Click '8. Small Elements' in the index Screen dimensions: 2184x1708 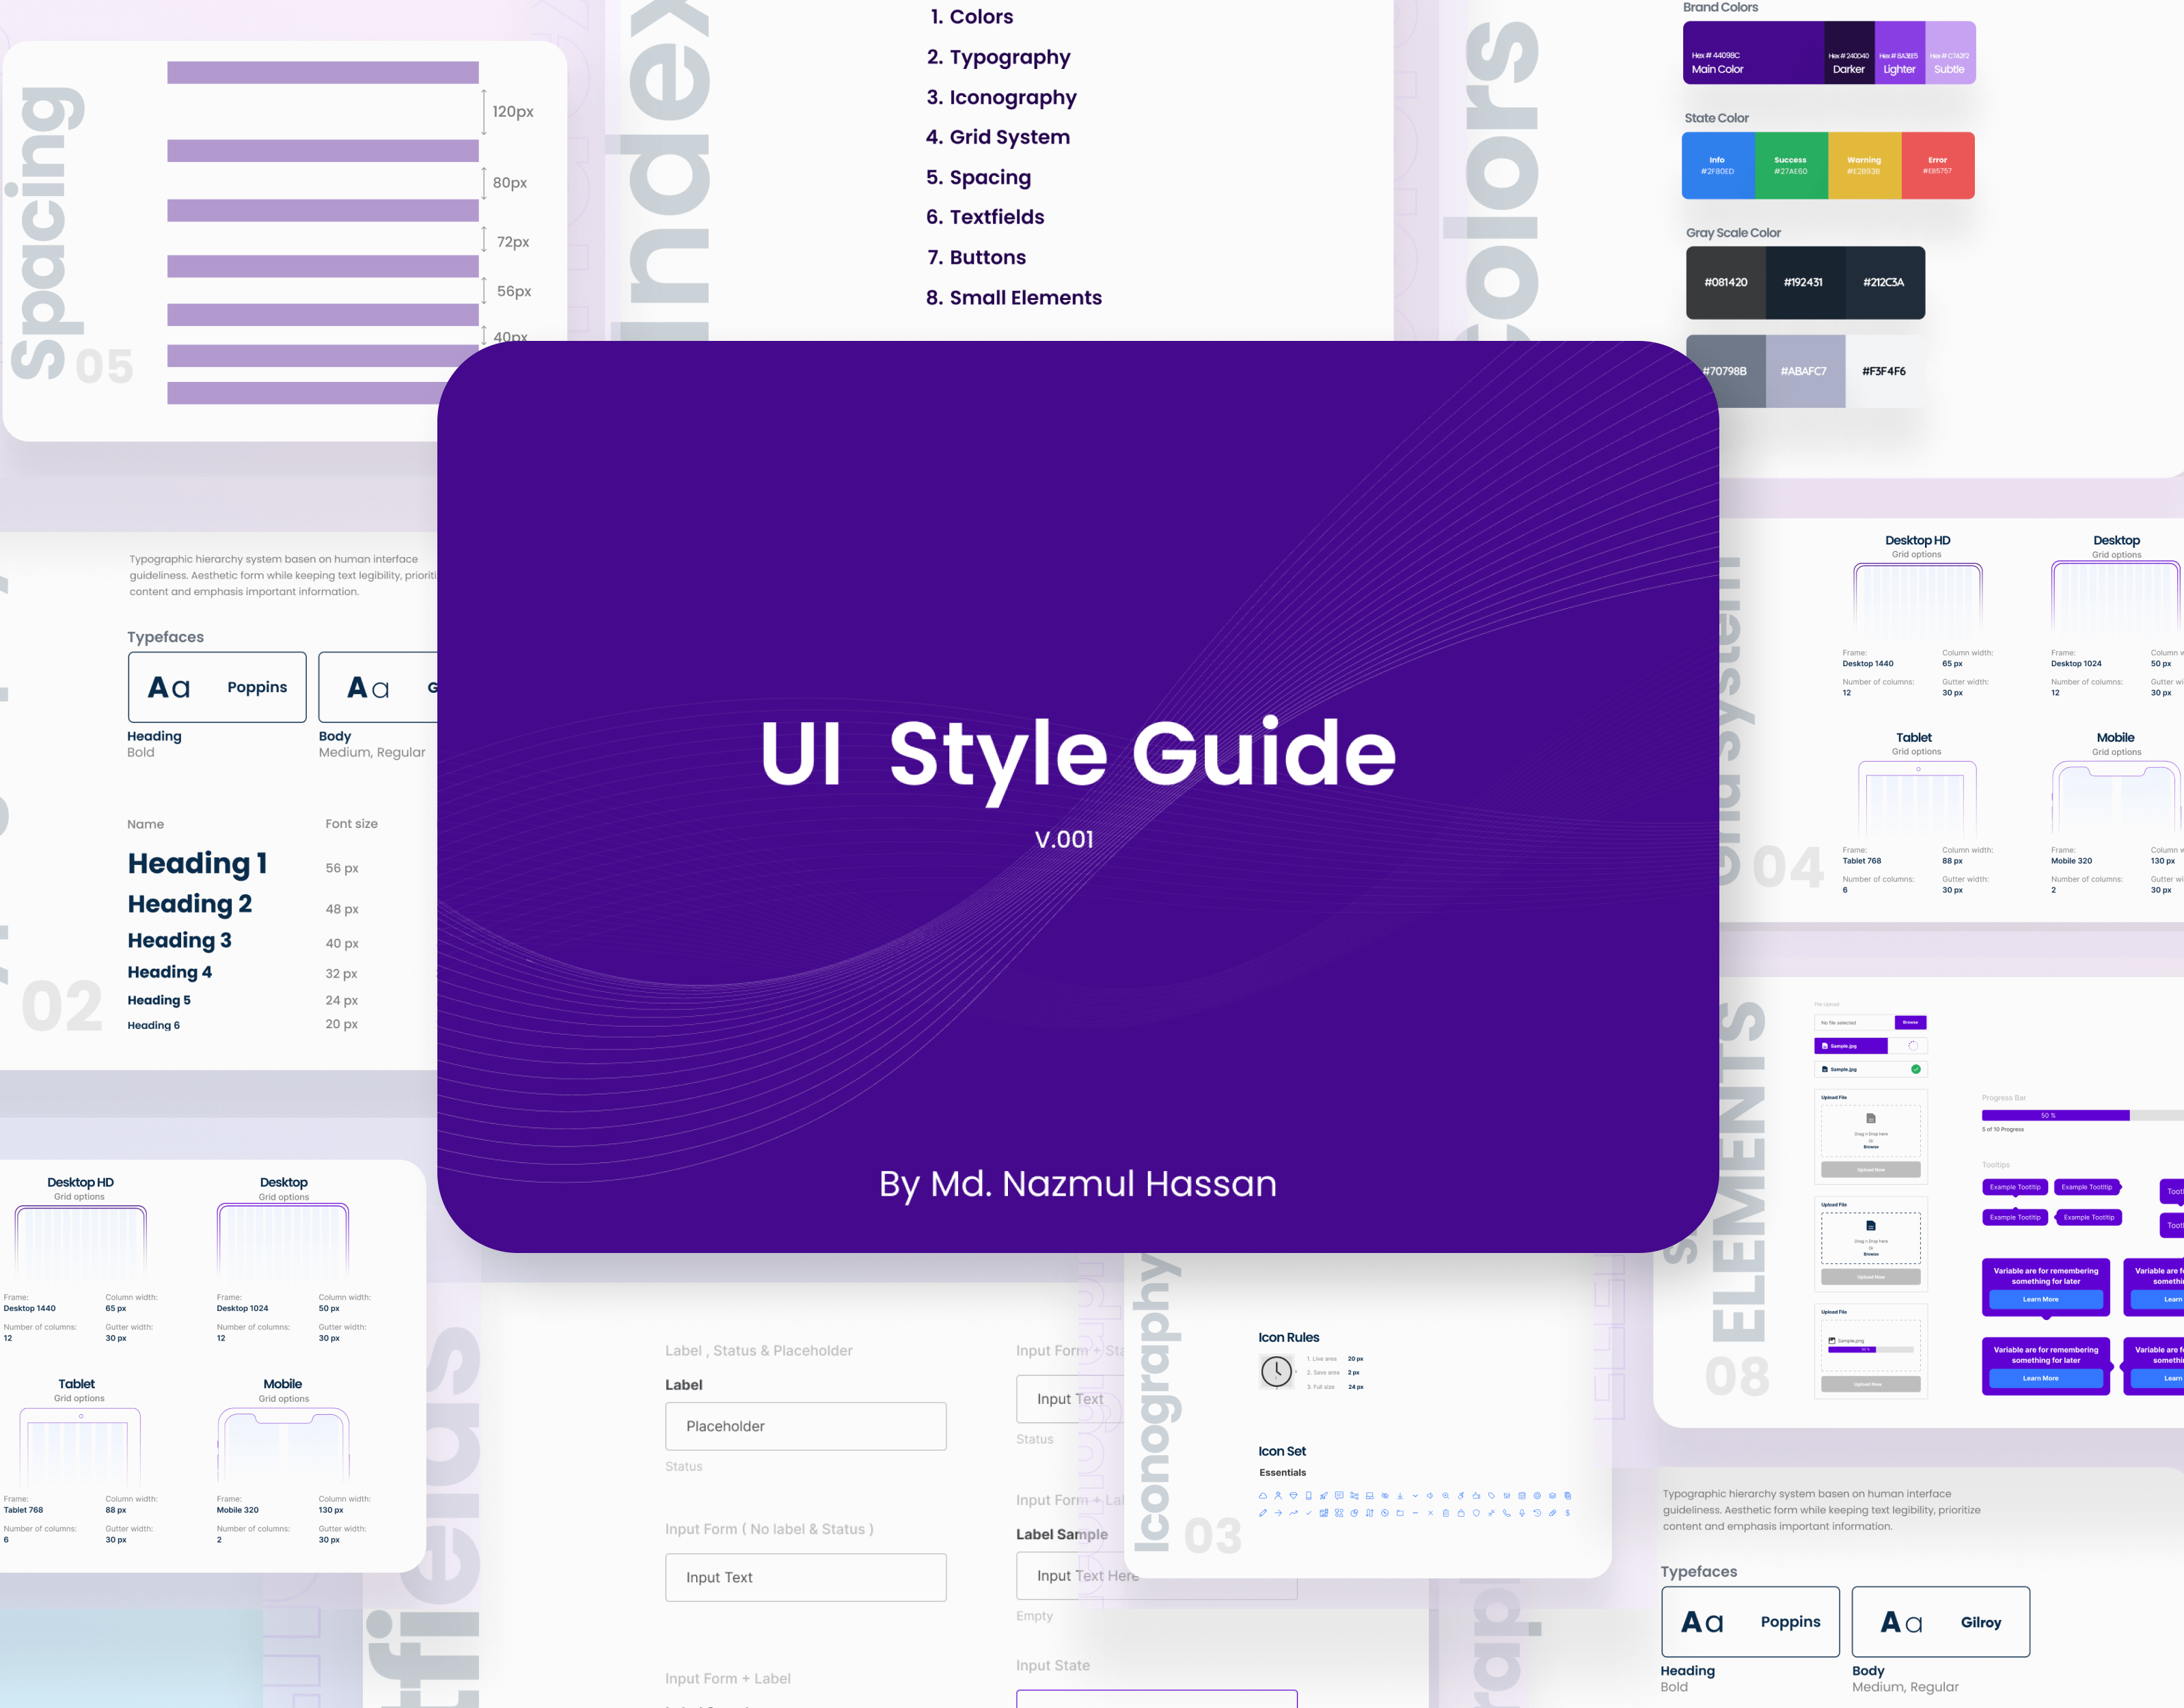click(1014, 297)
